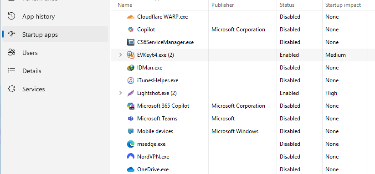Screen dimensions: 375x174
Task: Select the OneDrive.exe name
Action: 153,169
